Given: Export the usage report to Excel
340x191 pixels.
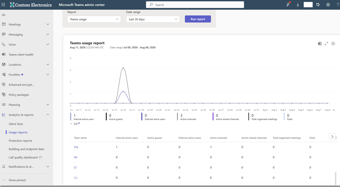Looking at the screenshot, I should (320, 44).
